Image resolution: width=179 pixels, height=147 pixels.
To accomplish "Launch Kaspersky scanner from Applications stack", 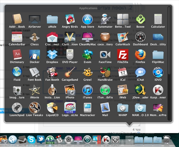I will point(158,90).
